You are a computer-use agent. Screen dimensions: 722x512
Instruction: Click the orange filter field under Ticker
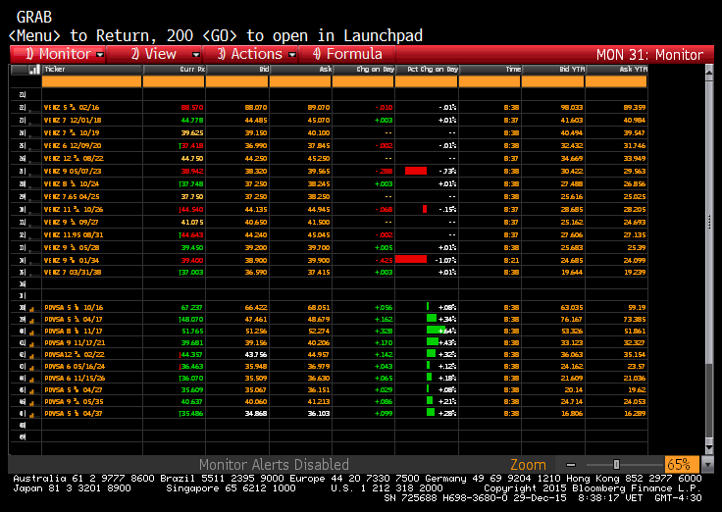point(91,81)
